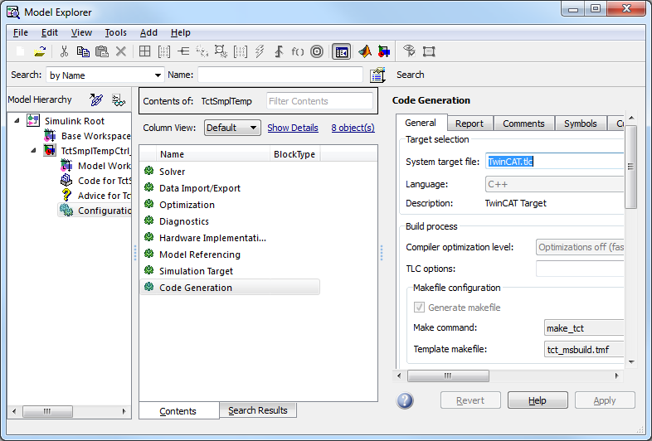
Task: Click the blue question mark help icon
Action: tap(405, 400)
